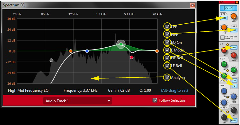Select the blue low-mid frequency node
Image resolution: width=240 pixels, height=125 pixels.
pyautogui.click(x=87, y=51)
